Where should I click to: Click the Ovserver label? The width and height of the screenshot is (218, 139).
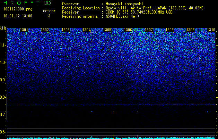pos(70,4)
